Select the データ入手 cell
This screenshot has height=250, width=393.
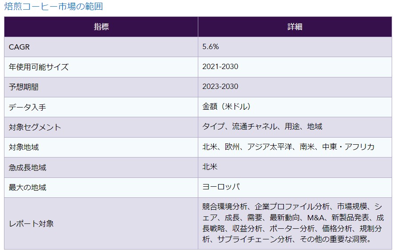(101, 107)
